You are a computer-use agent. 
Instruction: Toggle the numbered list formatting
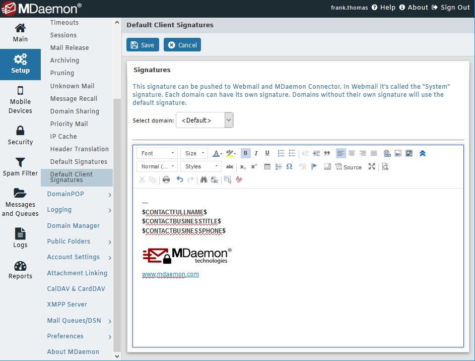pyautogui.click(x=280, y=153)
